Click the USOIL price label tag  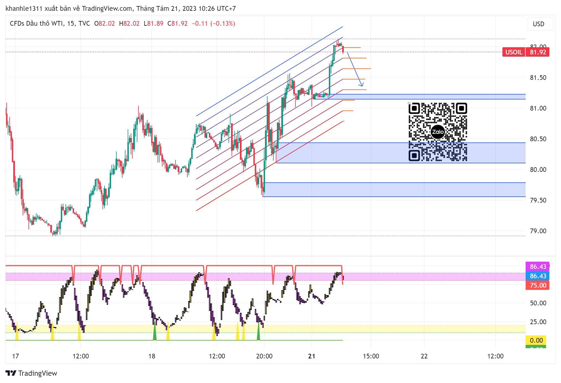[513, 52]
